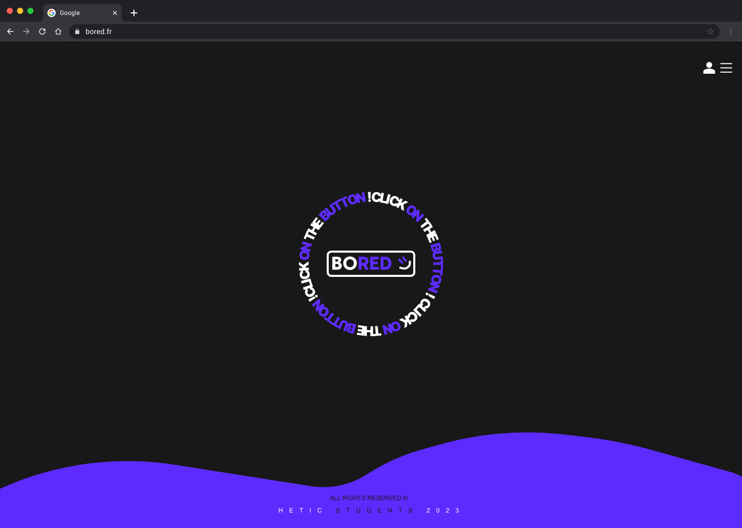Image resolution: width=742 pixels, height=528 pixels.
Task: Click the smiley icon inside the BORED logo
Action: point(404,263)
